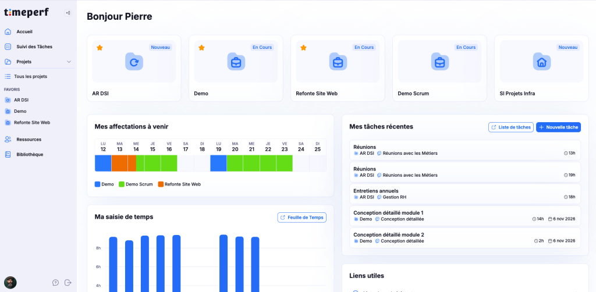Create a task with Nouvelle tâche button
The width and height of the screenshot is (596, 292).
point(558,127)
